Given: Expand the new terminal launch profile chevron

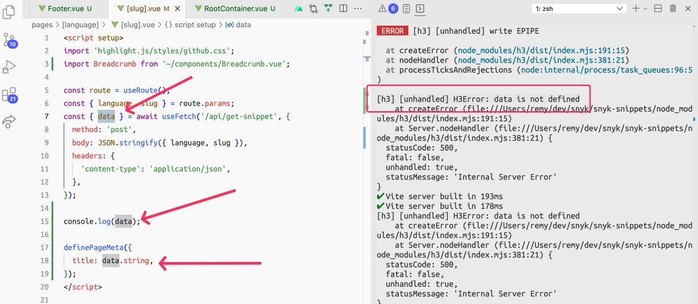Looking at the screenshot, I should click(645, 9).
